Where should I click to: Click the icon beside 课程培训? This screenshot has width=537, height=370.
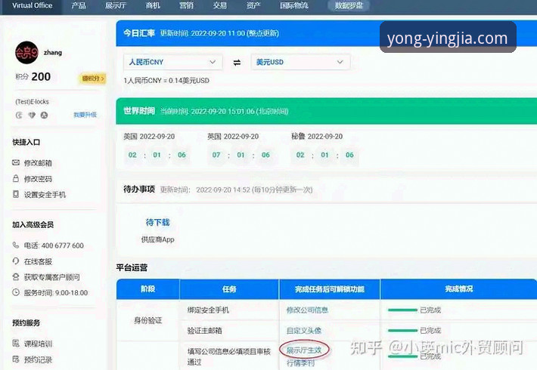(16, 343)
